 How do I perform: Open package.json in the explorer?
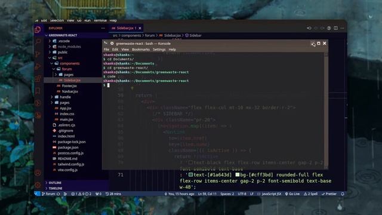[x=68, y=148]
